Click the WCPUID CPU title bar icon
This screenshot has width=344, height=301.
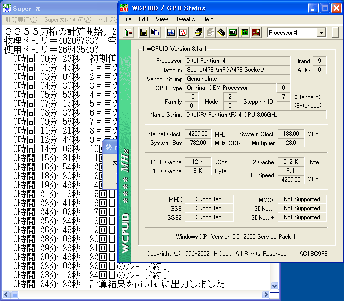tap(124, 8)
